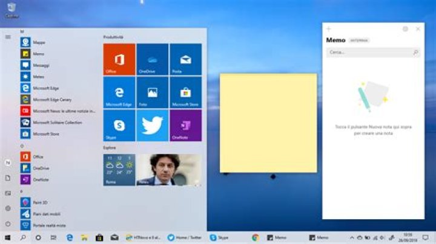Viewport: 436px width, 244px height.
Task: Open Task View on the taskbar
Action: click(x=53, y=237)
